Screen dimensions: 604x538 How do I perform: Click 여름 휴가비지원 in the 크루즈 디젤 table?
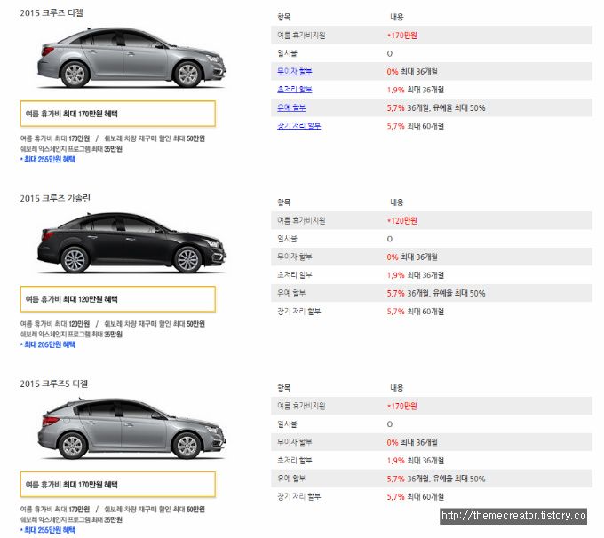point(301,35)
